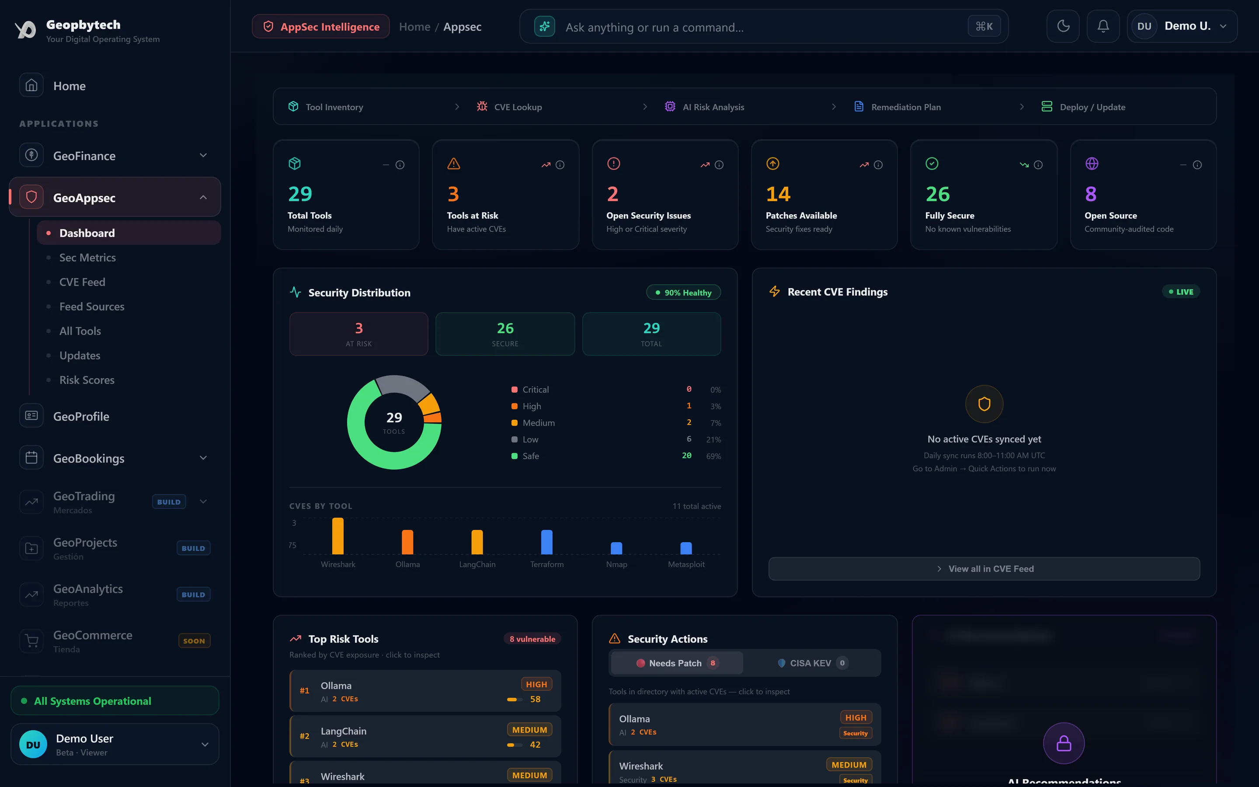Open the Demo User menu in the sidebar footer
1259x787 pixels.
pyautogui.click(x=115, y=744)
